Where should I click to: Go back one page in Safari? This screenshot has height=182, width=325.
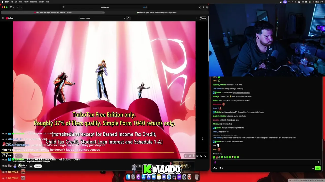click(18, 7)
